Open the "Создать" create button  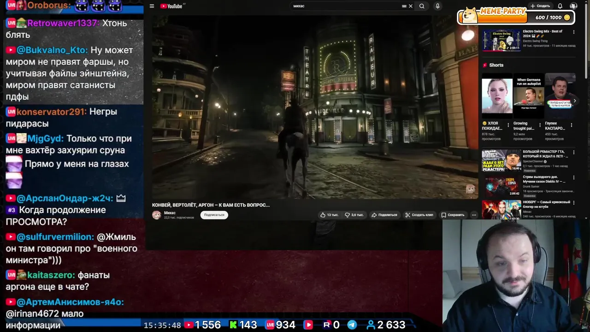[540, 6]
